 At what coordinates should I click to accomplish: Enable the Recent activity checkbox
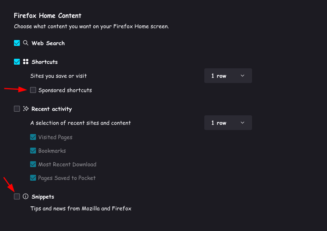point(17,109)
